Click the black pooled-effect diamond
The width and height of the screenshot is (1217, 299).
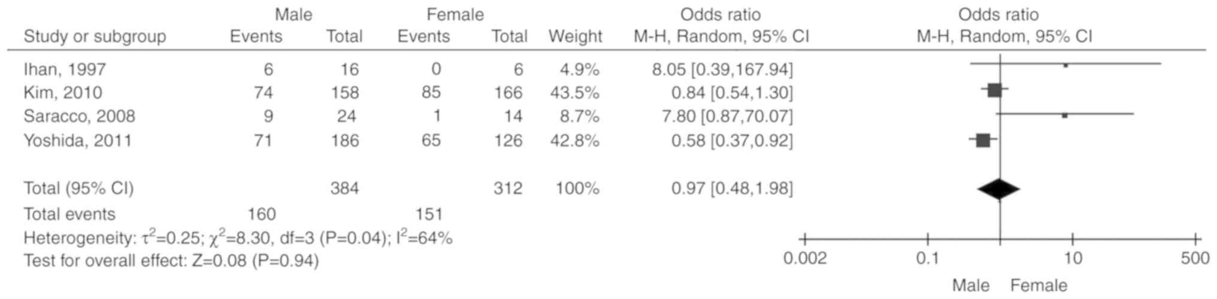(998, 190)
